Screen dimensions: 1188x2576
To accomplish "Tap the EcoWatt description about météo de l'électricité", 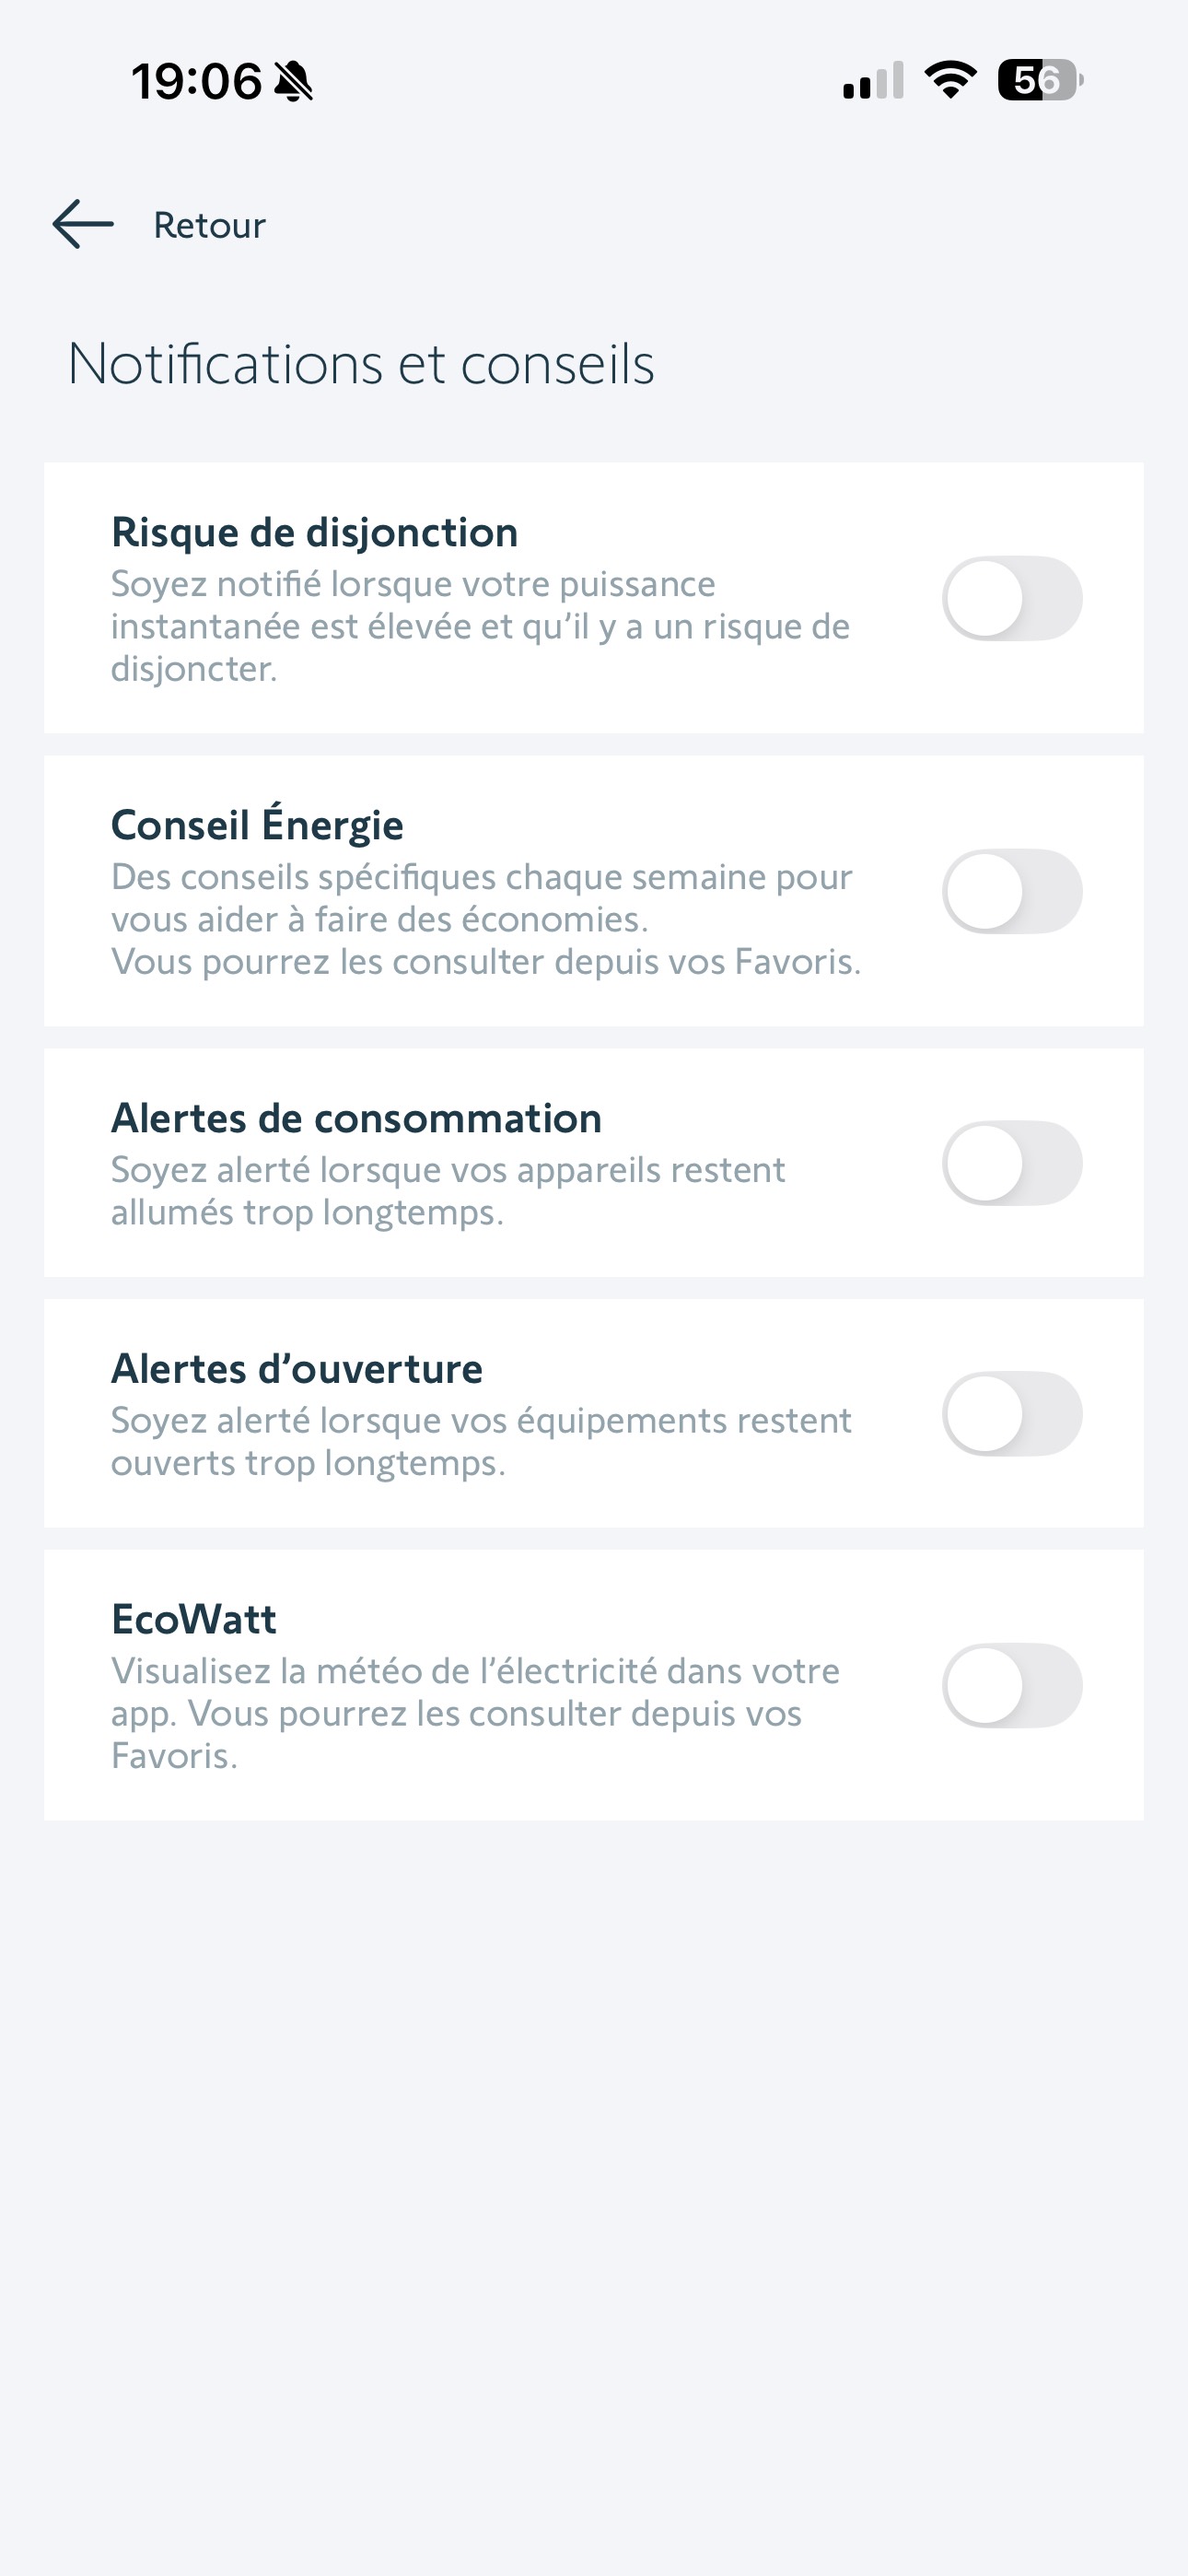I will coord(475,1713).
